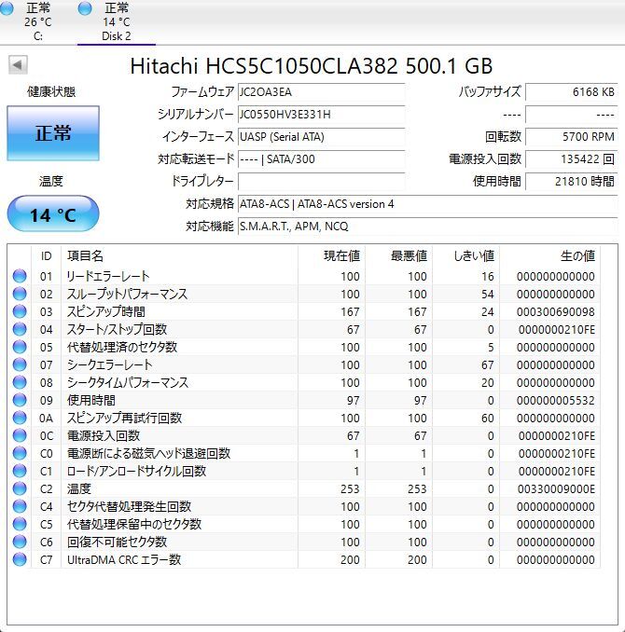625x632 pixels.
Task: Click the status circle for ID 04 row
Action: (20, 329)
